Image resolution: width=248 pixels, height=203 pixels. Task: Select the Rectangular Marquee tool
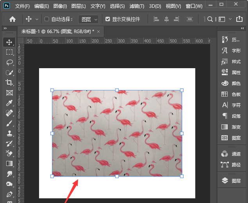[x=9, y=52]
